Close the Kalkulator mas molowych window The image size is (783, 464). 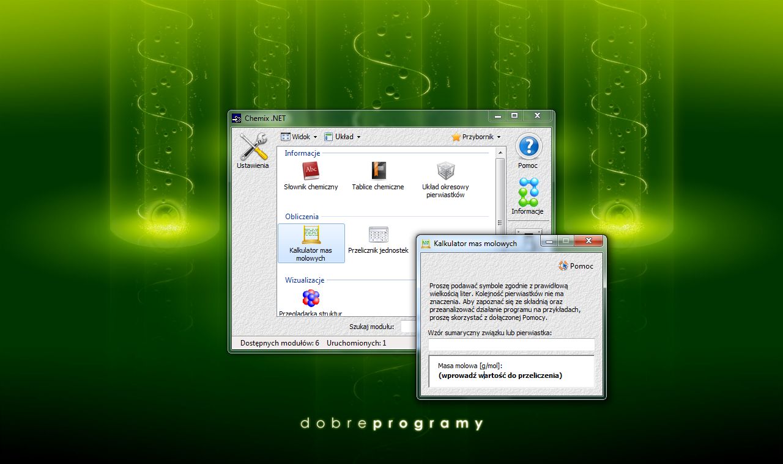pyautogui.click(x=590, y=241)
